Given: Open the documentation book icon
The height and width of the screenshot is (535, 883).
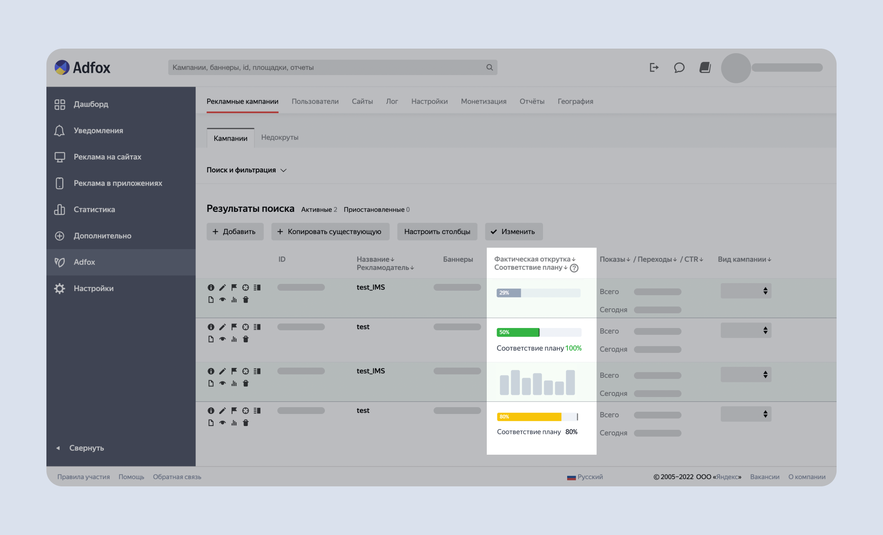Looking at the screenshot, I should pyautogui.click(x=705, y=67).
